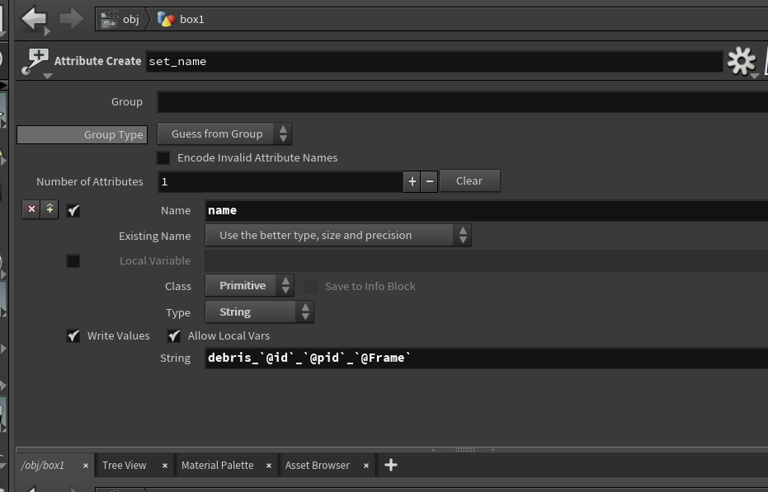Image resolution: width=768 pixels, height=492 pixels.
Task: Open the Guess from Group dropdown
Action: coord(224,134)
